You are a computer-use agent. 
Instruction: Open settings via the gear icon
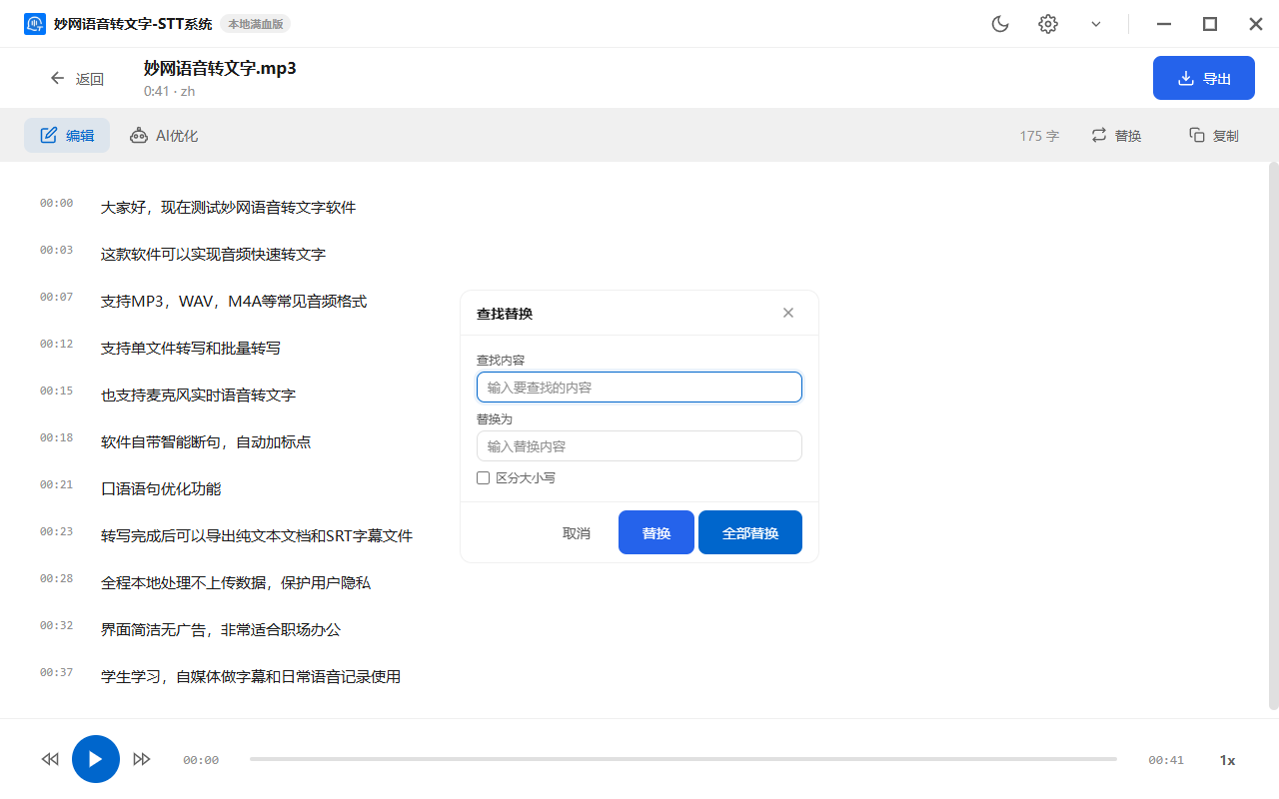point(1048,24)
